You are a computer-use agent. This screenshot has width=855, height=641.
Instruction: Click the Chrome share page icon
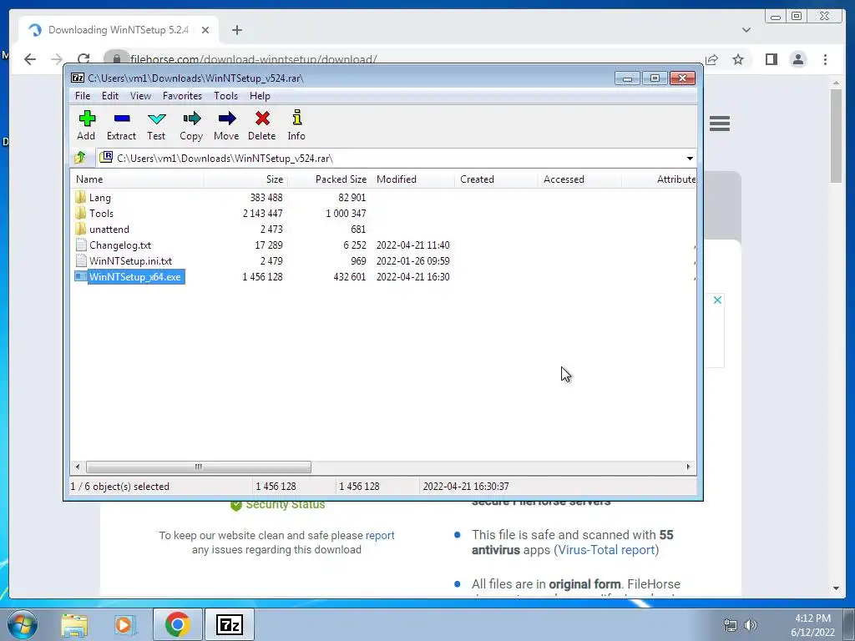pyautogui.click(x=711, y=59)
